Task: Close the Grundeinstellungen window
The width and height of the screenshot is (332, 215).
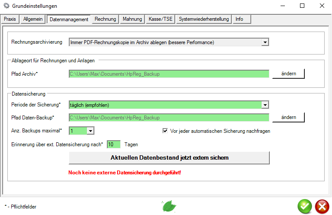Action: tap(322, 6)
